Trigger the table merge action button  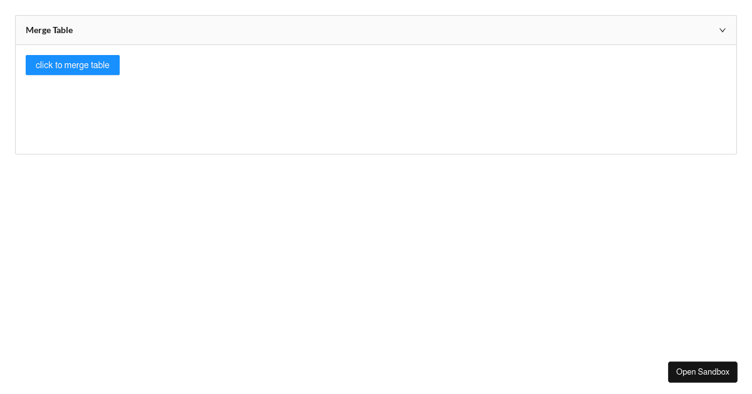tap(73, 65)
